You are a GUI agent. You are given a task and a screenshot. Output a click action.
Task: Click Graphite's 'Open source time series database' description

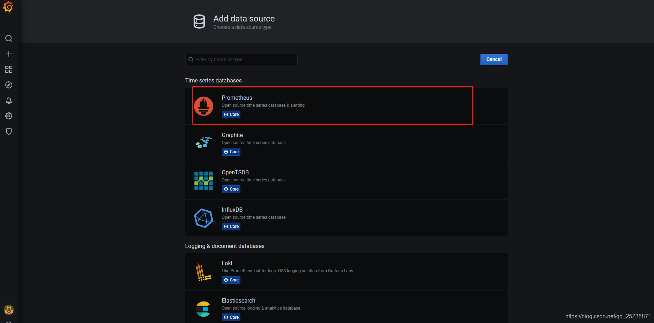253,143
